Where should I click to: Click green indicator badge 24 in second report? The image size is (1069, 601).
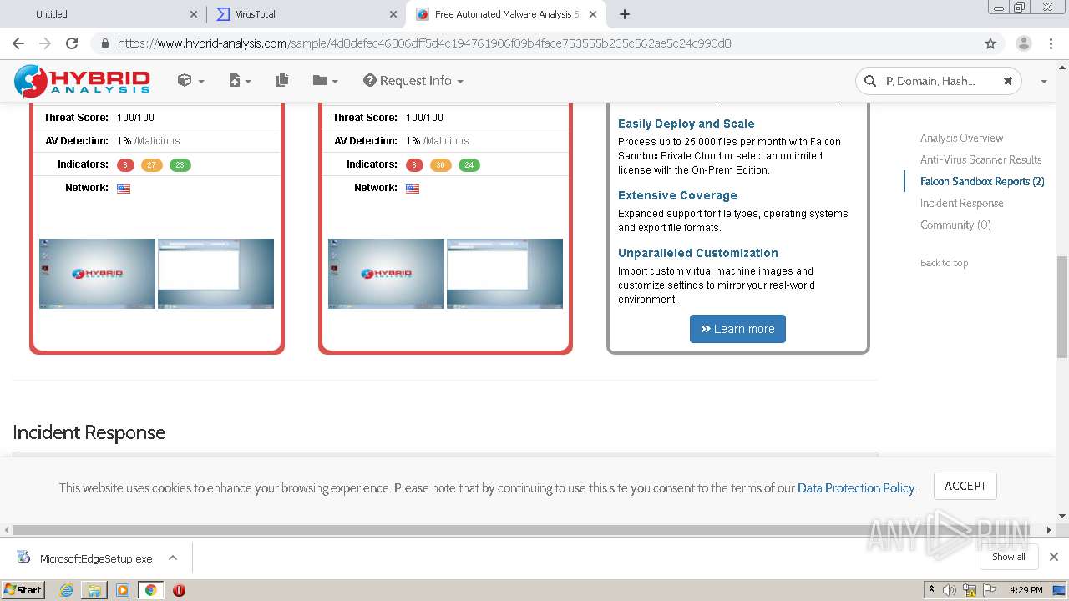point(469,165)
